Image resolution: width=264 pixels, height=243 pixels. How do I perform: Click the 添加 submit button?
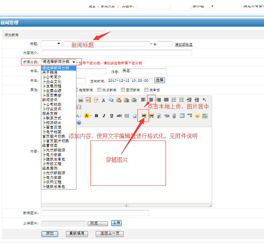click(x=50, y=234)
